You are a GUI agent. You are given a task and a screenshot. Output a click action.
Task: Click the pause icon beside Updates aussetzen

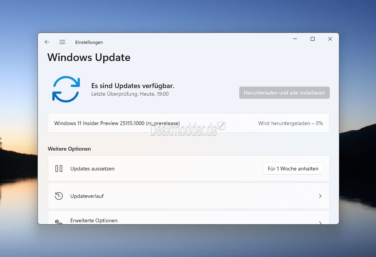(x=59, y=169)
